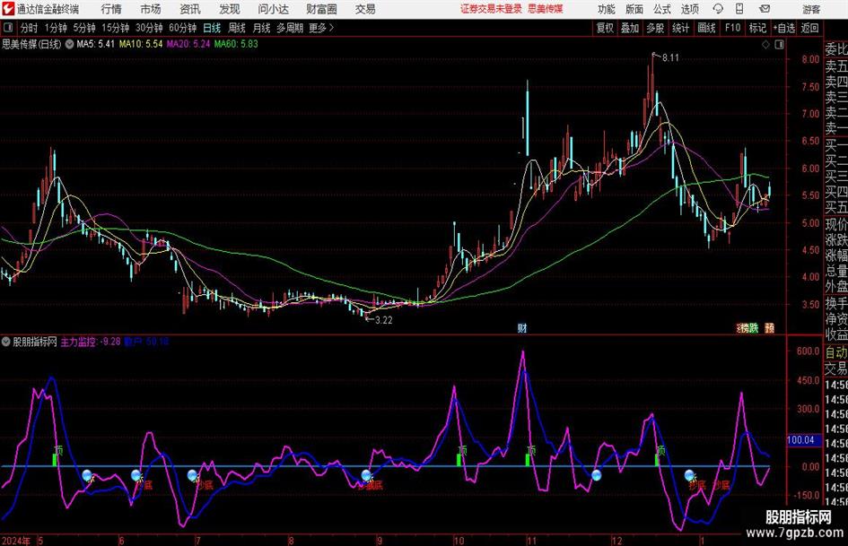Click the red 思美传媒 stock name in title bar

pyautogui.click(x=546, y=9)
